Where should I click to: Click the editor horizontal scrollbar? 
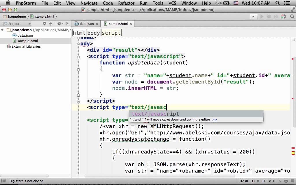(x=160, y=176)
